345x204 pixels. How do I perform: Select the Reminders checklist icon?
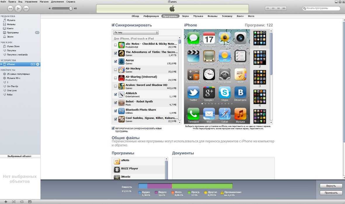[240, 56]
